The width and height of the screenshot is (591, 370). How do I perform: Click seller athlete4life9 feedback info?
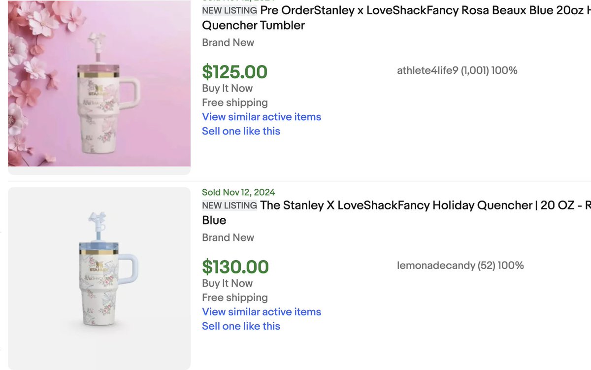pos(457,70)
